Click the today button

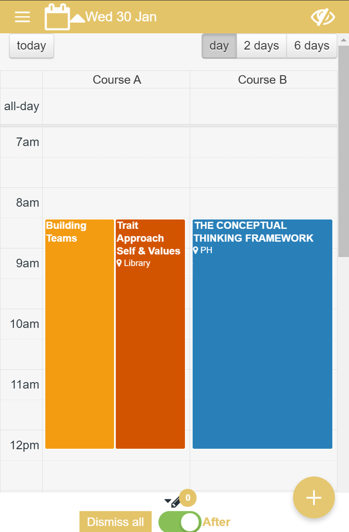coord(32,46)
